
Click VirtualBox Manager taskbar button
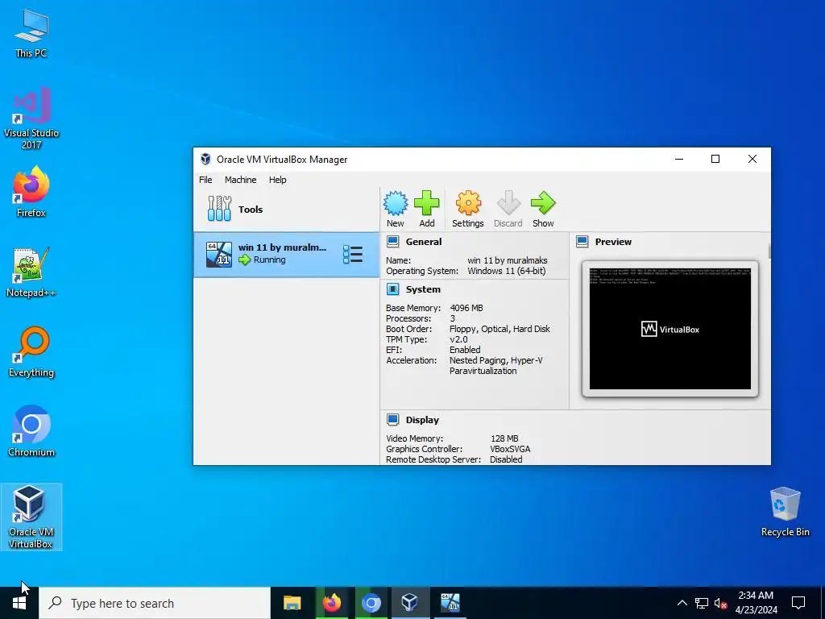tap(410, 603)
